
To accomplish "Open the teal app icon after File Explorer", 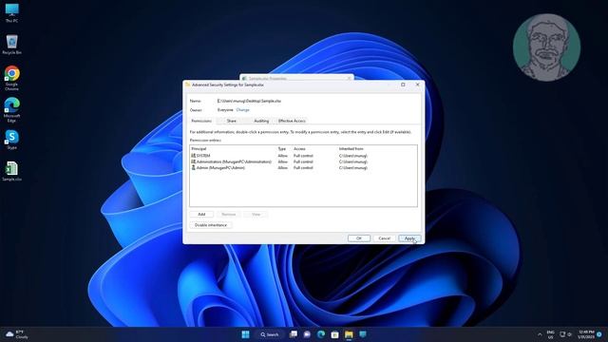I will click(x=363, y=334).
